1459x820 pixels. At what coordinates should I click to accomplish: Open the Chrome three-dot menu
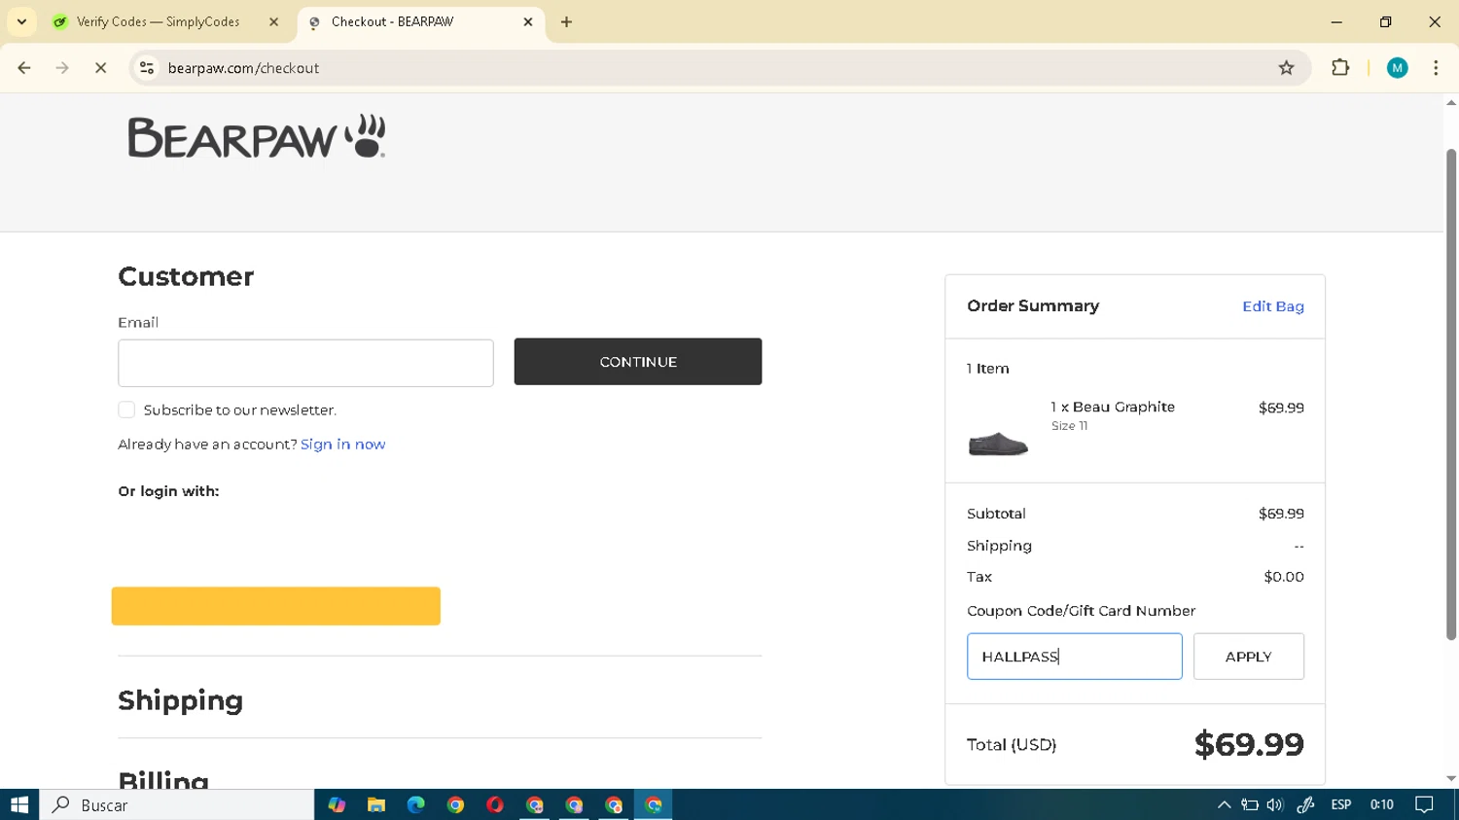(1436, 68)
